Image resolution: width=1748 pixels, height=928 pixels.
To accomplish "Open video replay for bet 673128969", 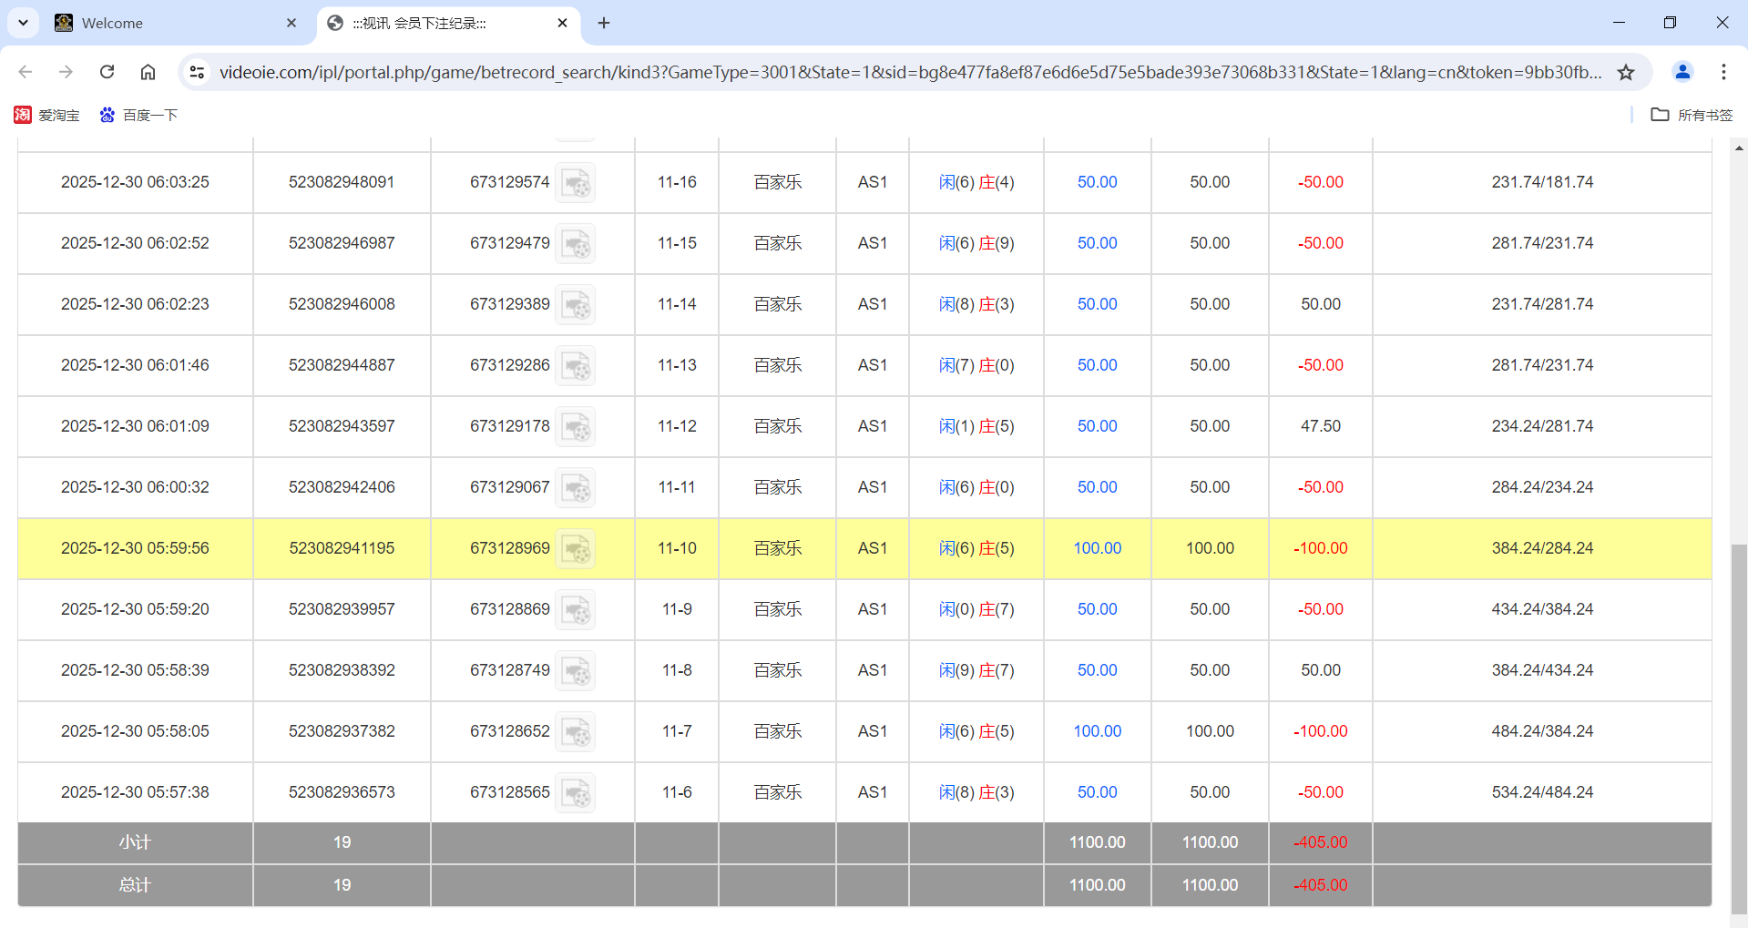I will click(576, 548).
